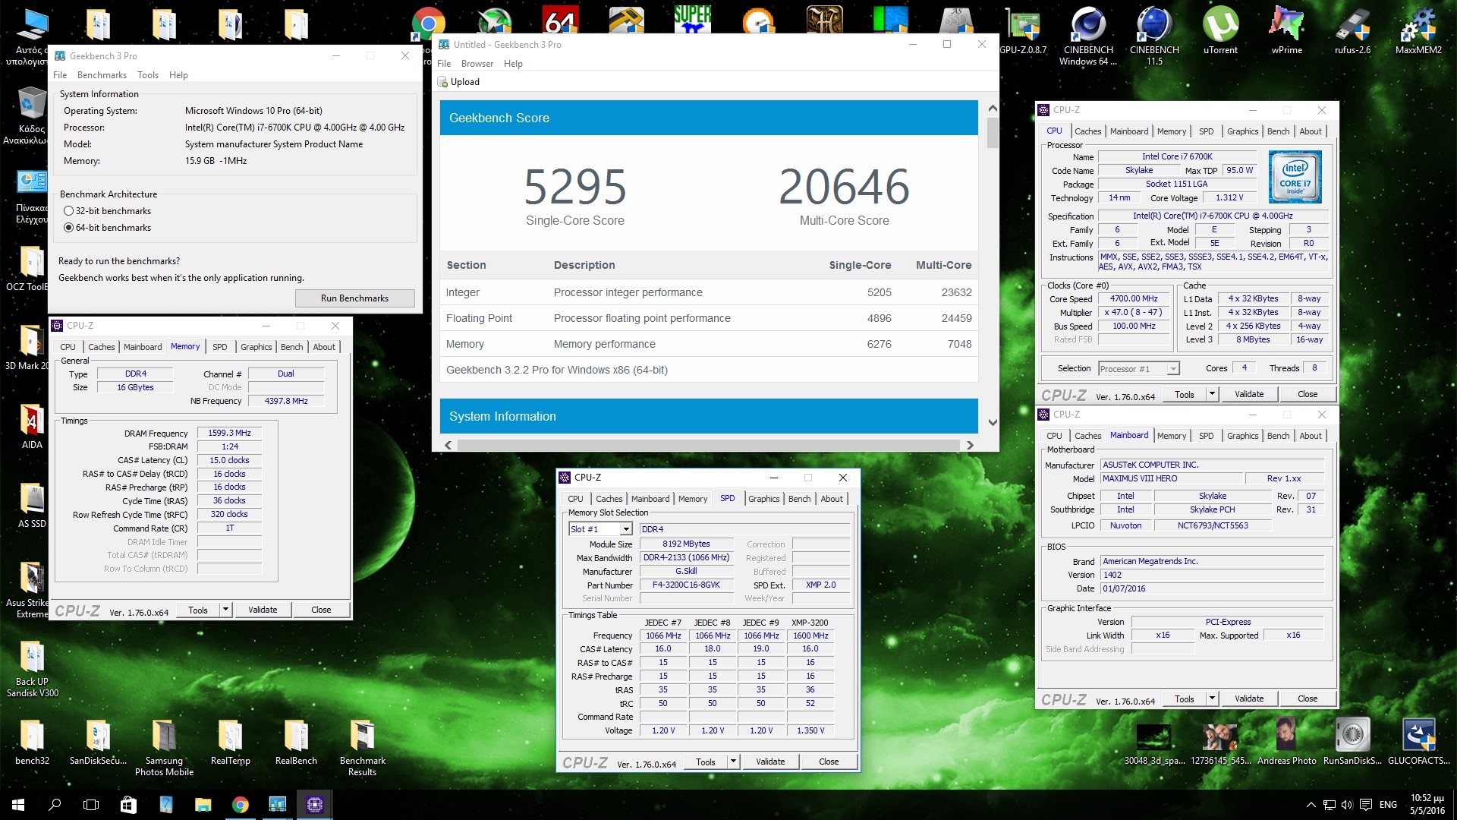Click the ENG language indicator

click(1388, 805)
